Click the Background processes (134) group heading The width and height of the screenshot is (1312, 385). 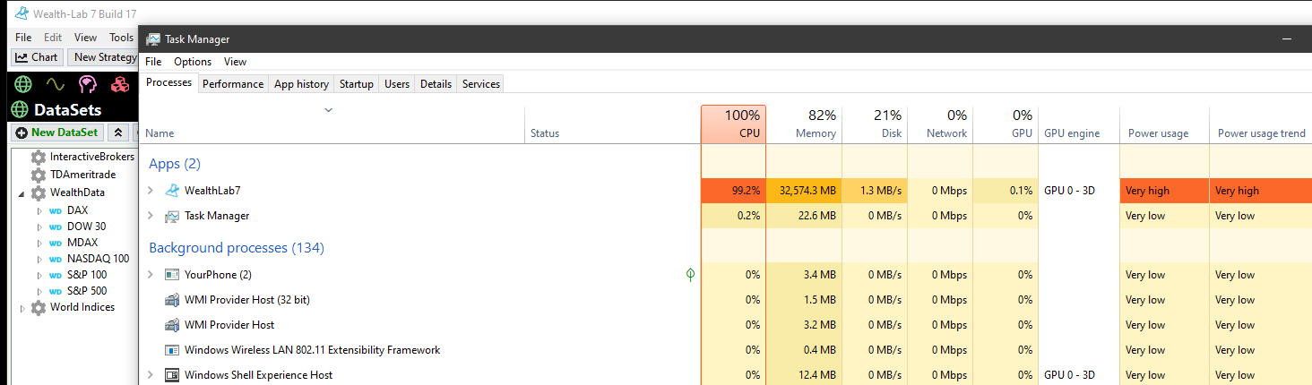click(x=237, y=248)
